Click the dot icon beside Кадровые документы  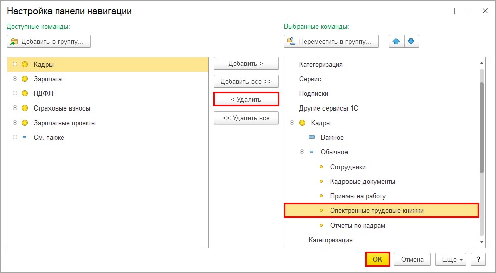pyautogui.click(x=321, y=181)
